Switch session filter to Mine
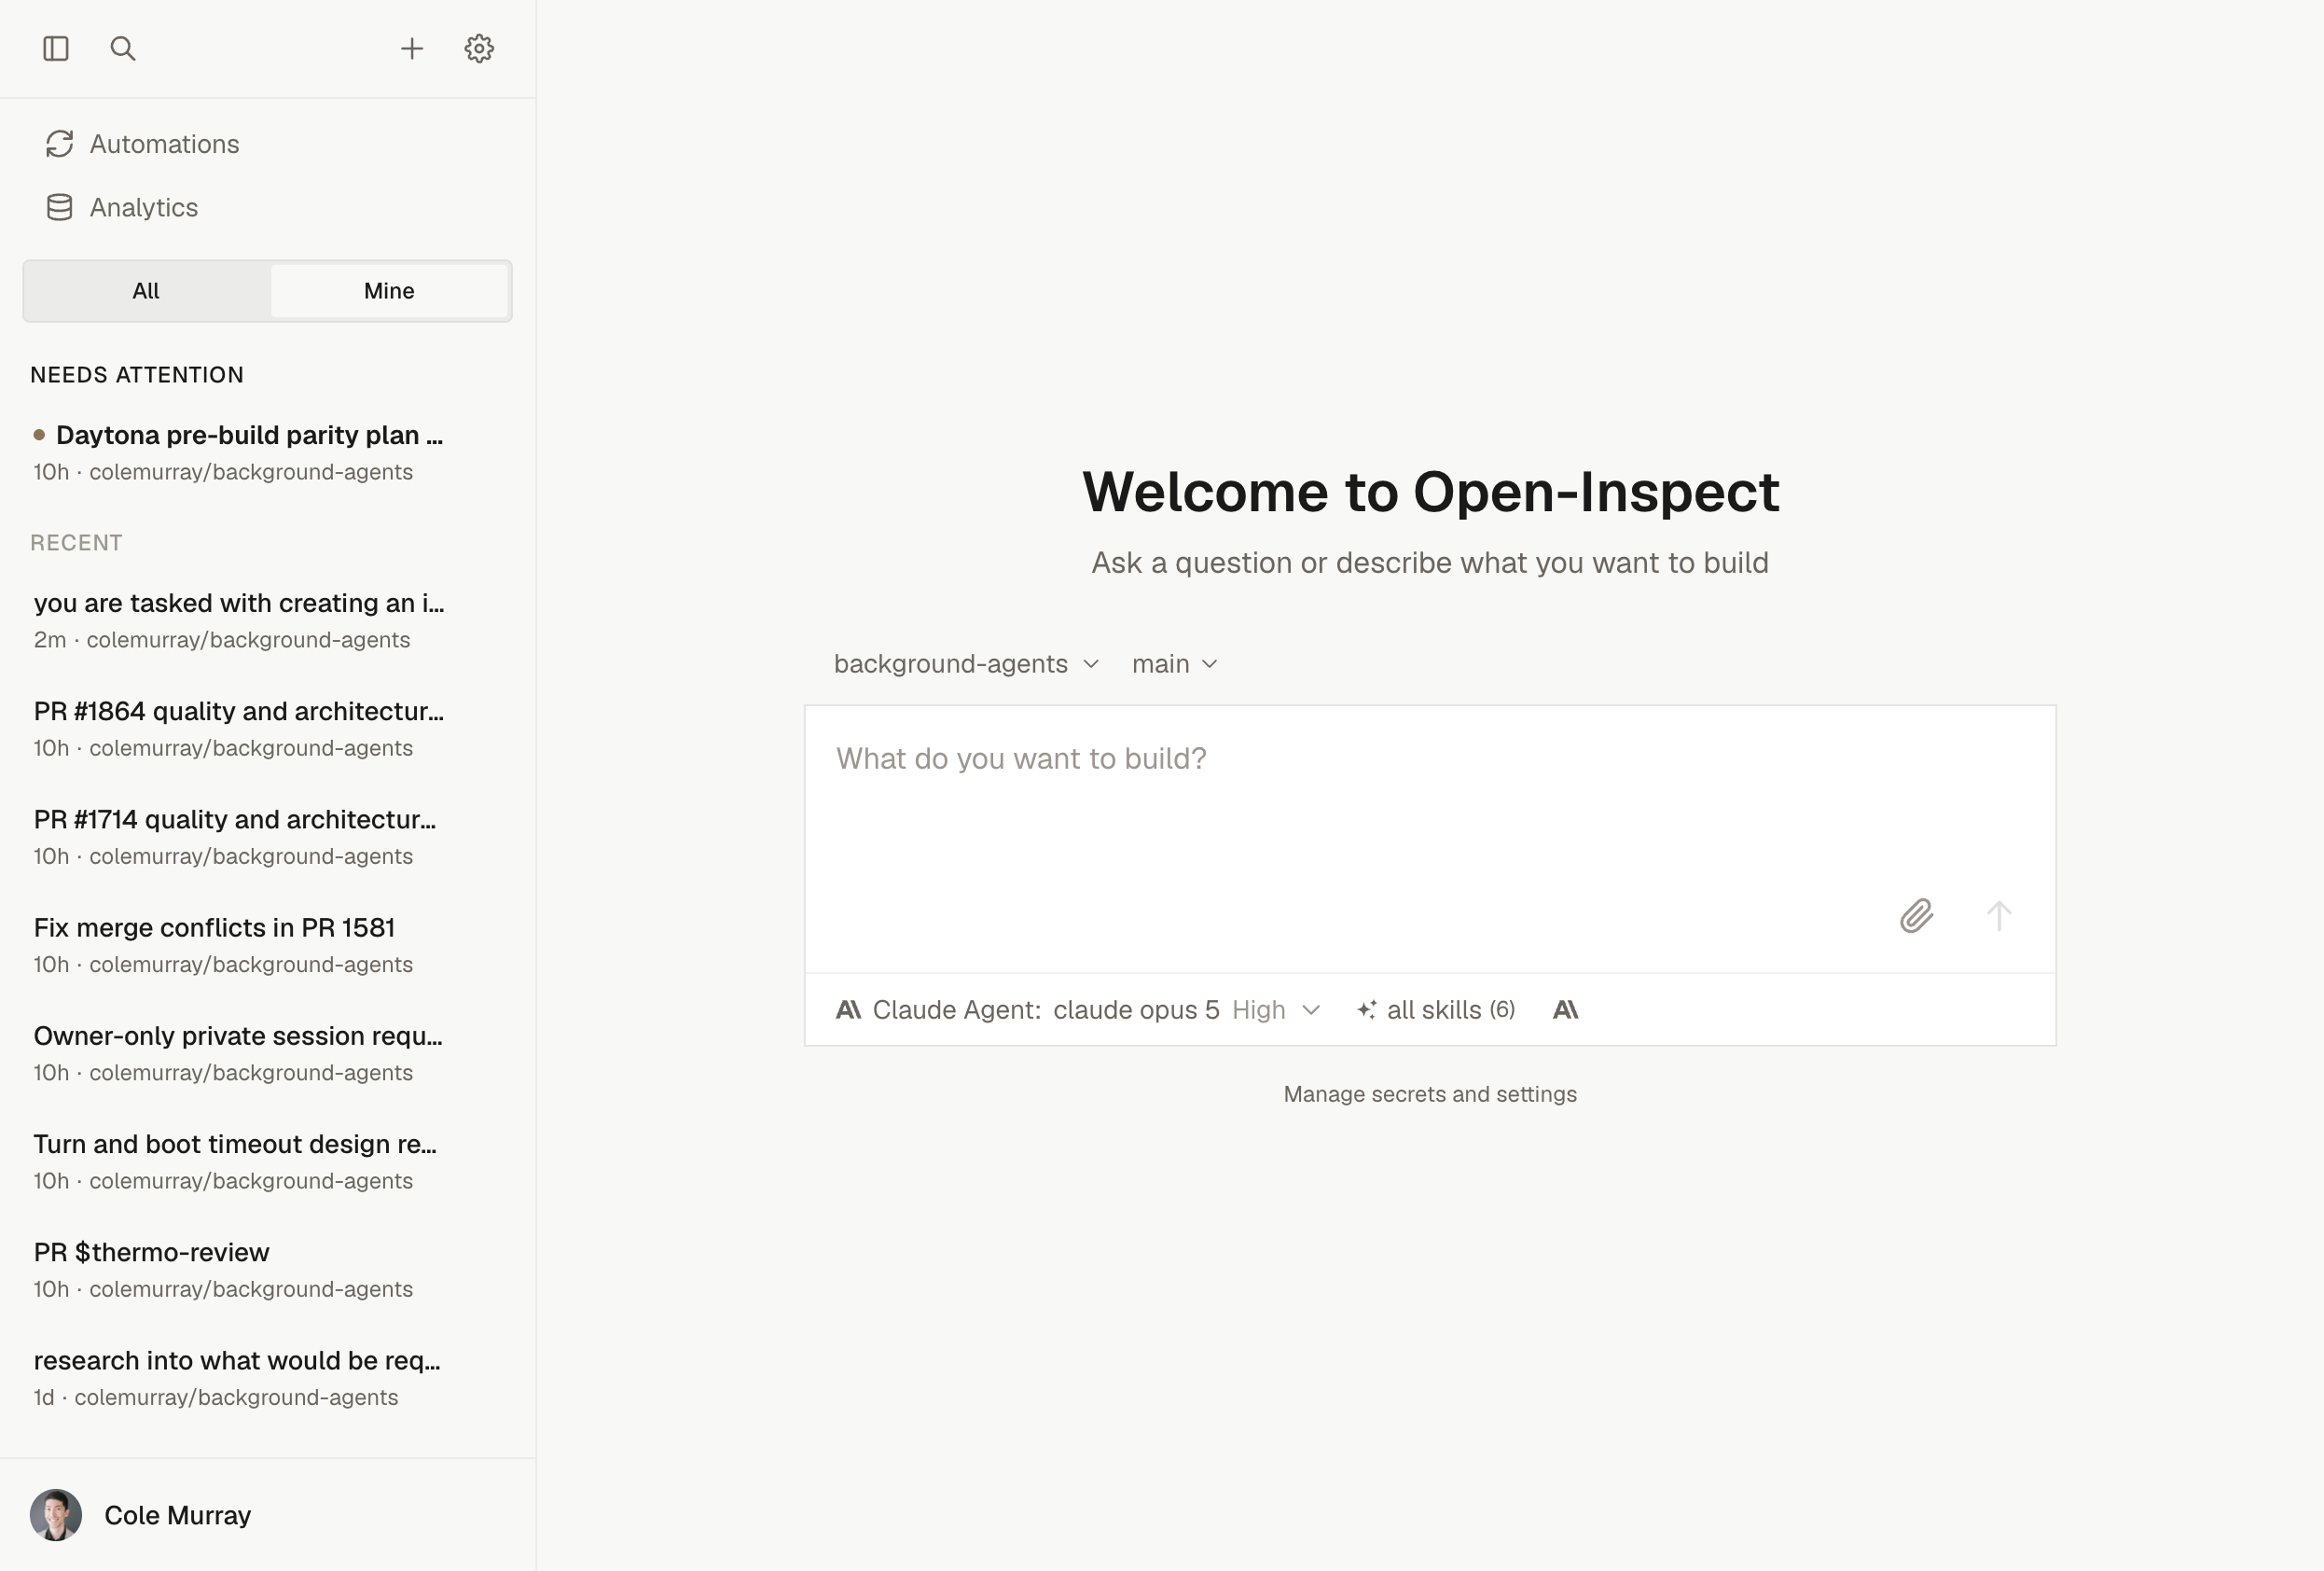This screenshot has height=1571, width=2324. tap(389, 291)
